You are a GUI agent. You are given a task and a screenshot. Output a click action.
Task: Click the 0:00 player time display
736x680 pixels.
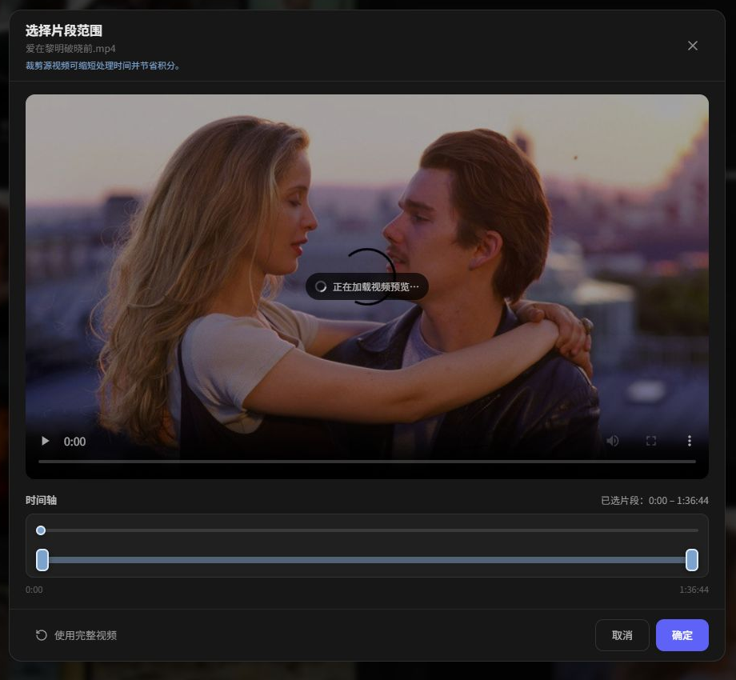74,442
